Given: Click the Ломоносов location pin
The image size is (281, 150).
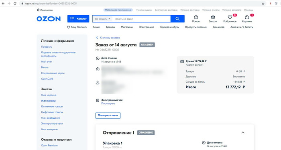Looking at the screenshot, I should (x=38, y=10).
